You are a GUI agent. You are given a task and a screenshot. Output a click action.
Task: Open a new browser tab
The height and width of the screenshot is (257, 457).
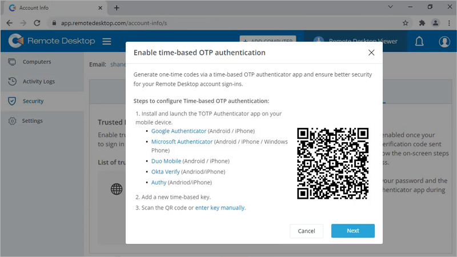[117, 8]
